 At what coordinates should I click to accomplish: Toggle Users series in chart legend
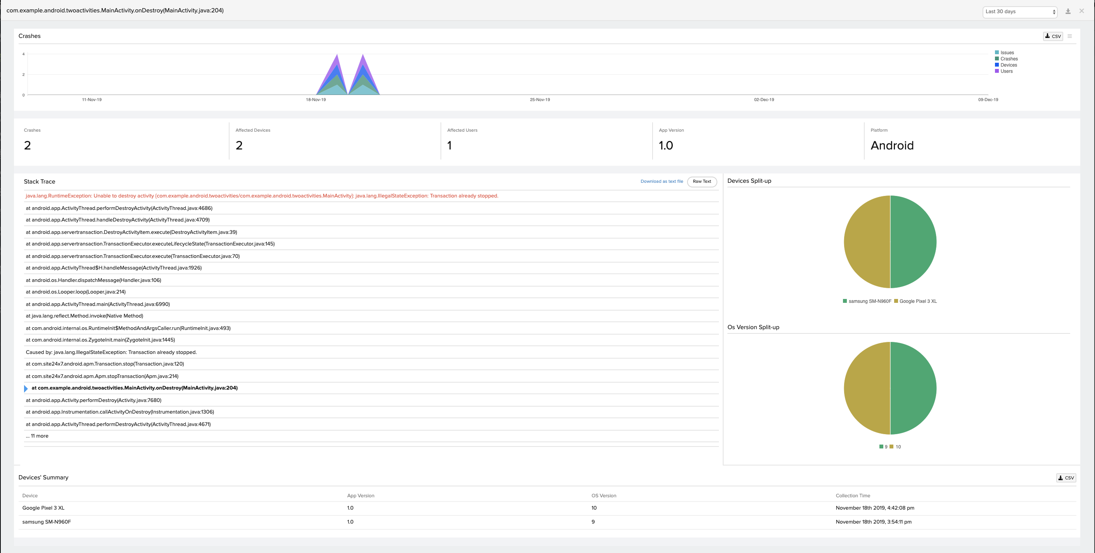(x=1006, y=71)
